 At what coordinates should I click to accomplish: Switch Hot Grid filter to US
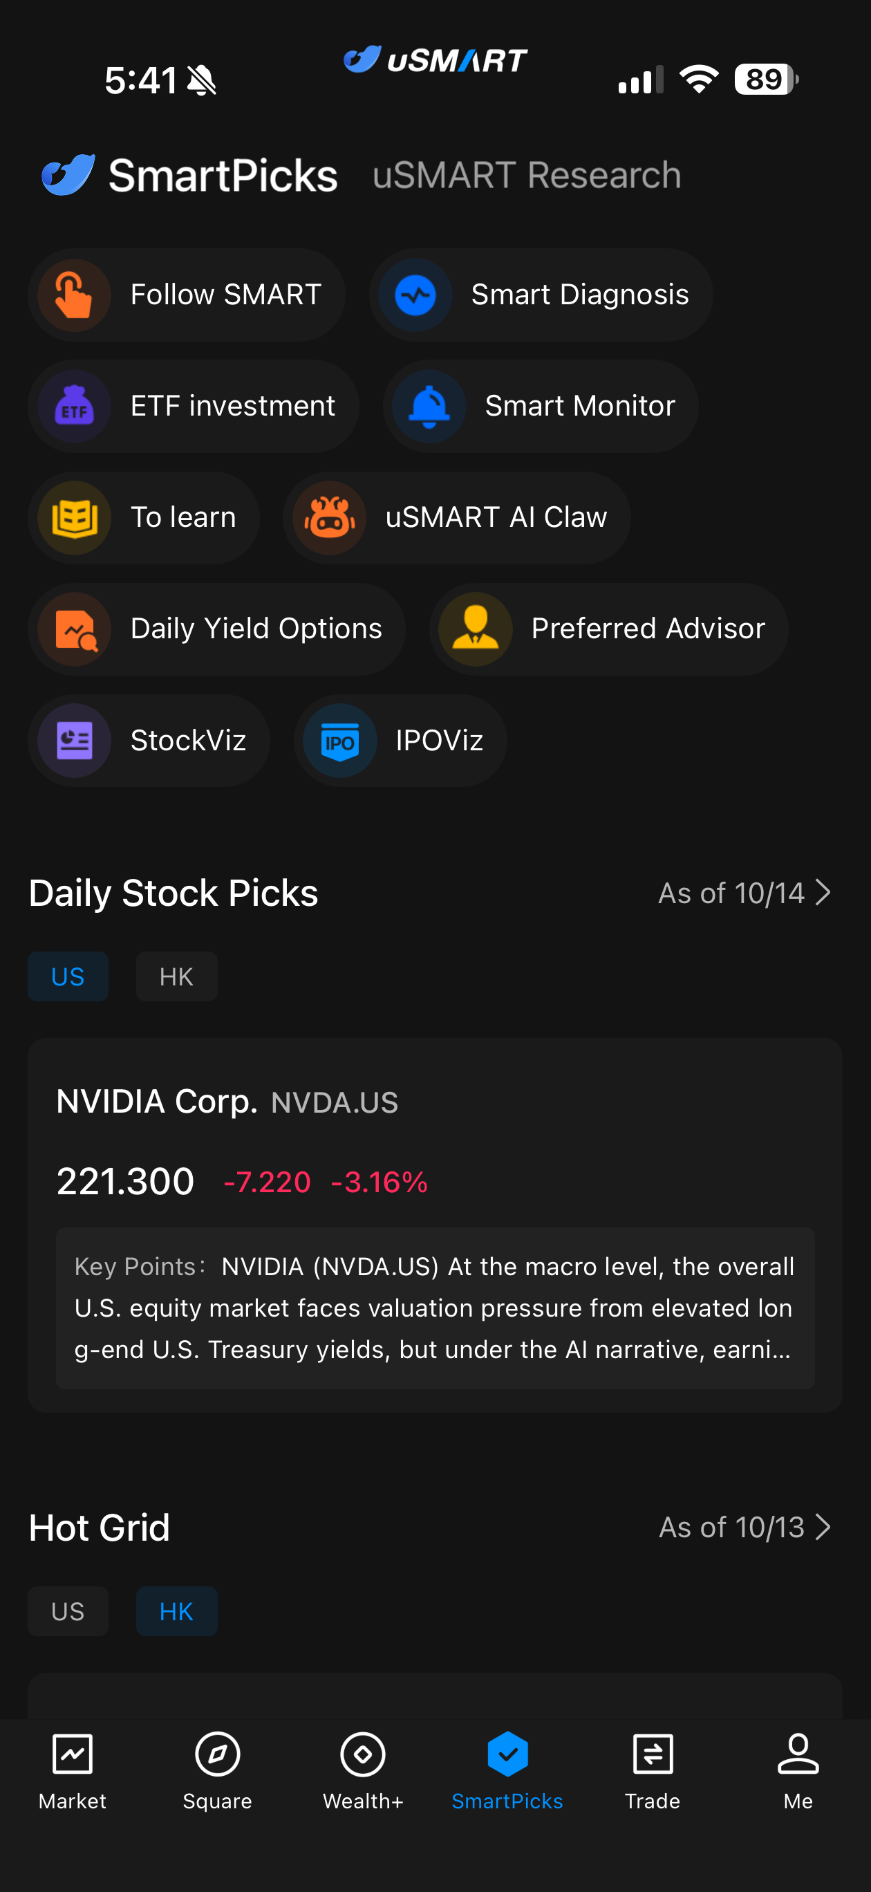pyautogui.click(x=68, y=1611)
